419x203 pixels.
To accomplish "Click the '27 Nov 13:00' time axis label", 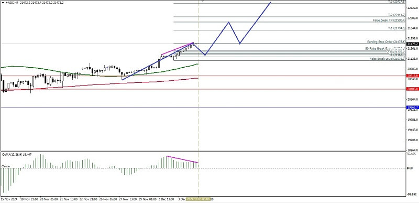I will [128, 199].
